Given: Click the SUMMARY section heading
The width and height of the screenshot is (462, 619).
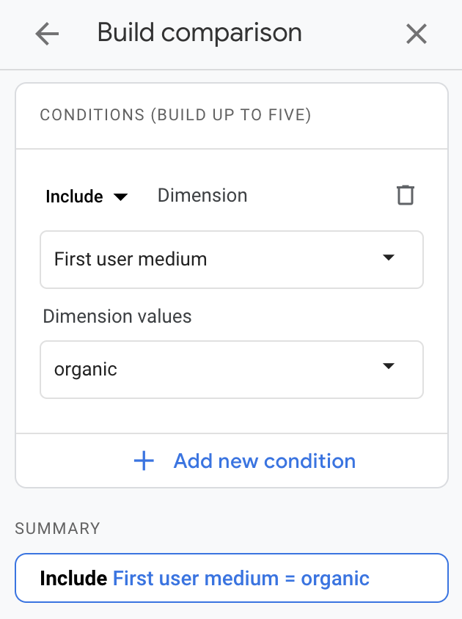Looking at the screenshot, I should point(57,528).
